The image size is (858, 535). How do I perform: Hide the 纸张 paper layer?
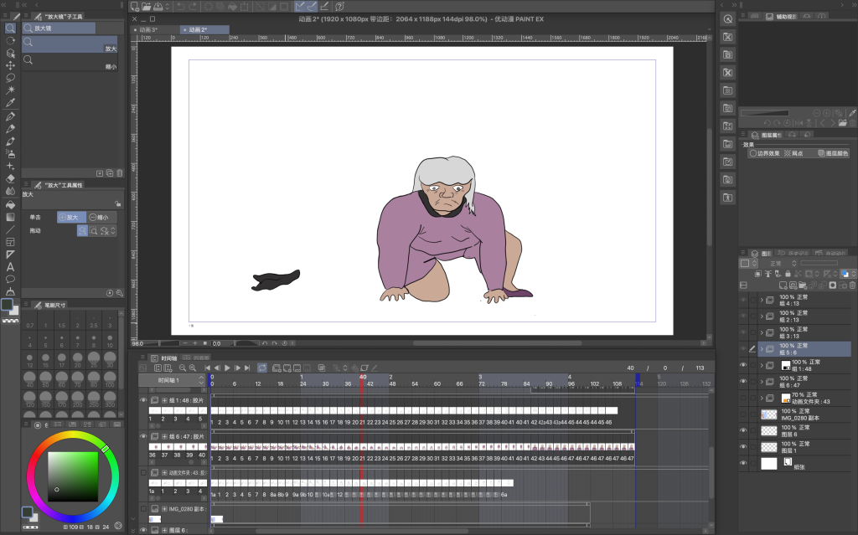click(x=743, y=463)
